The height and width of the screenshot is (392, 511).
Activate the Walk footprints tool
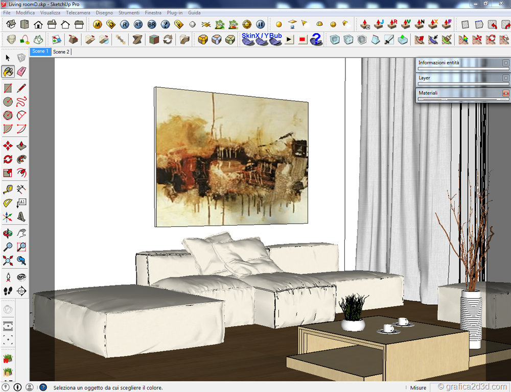click(x=8, y=291)
